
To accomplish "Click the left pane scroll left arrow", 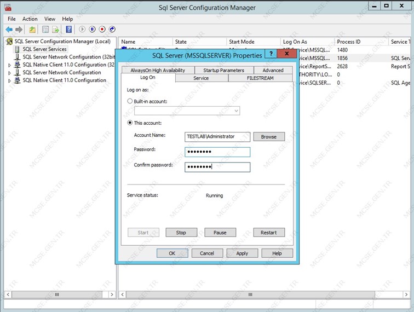I will pos(8,294).
